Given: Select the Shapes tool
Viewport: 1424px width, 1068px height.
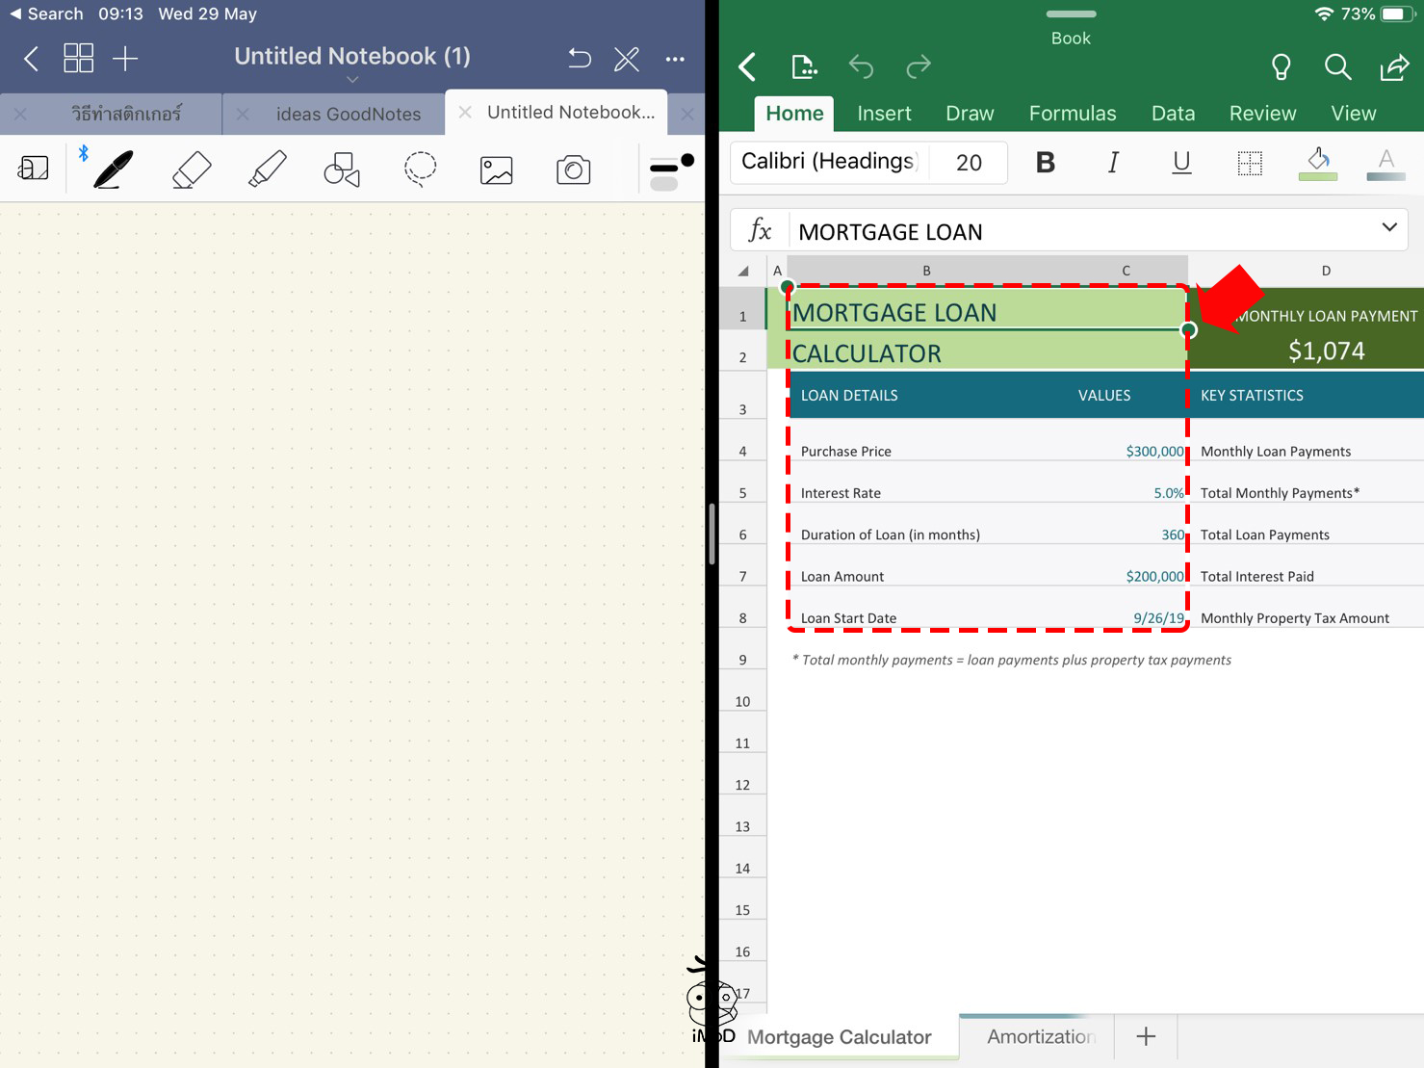Looking at the screenshot, I should coord(342,169).
